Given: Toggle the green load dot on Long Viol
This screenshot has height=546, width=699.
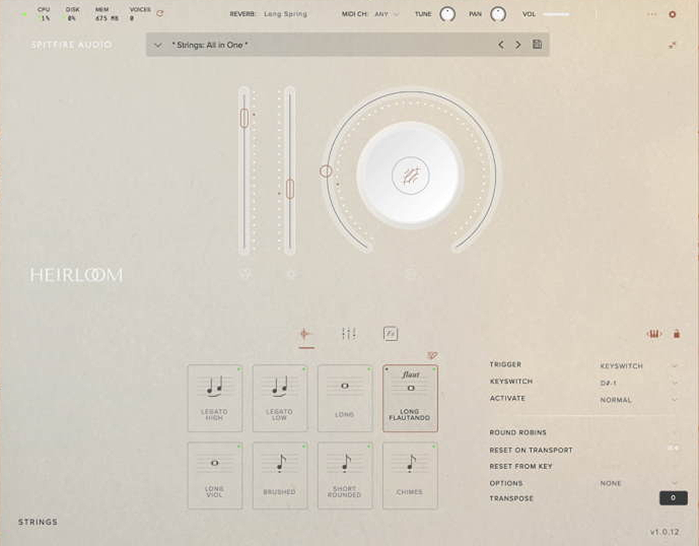Looking at the screenshot, I should click(x=239, y=446).
